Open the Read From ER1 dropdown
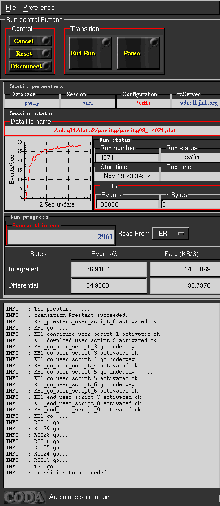The height and width of the screenshot is (506, 220). tap(170, 234)
